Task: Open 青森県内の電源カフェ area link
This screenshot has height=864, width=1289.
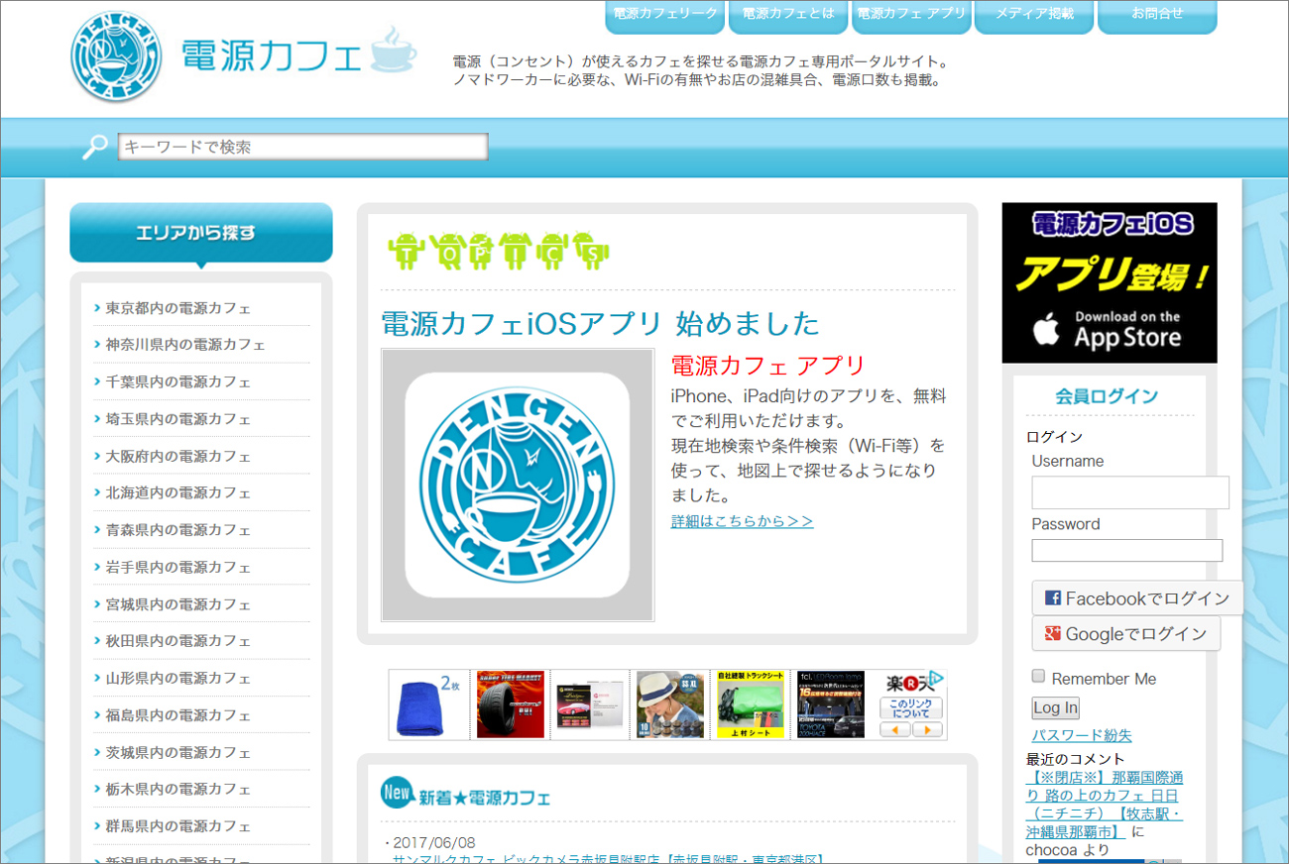Action: 178,530
